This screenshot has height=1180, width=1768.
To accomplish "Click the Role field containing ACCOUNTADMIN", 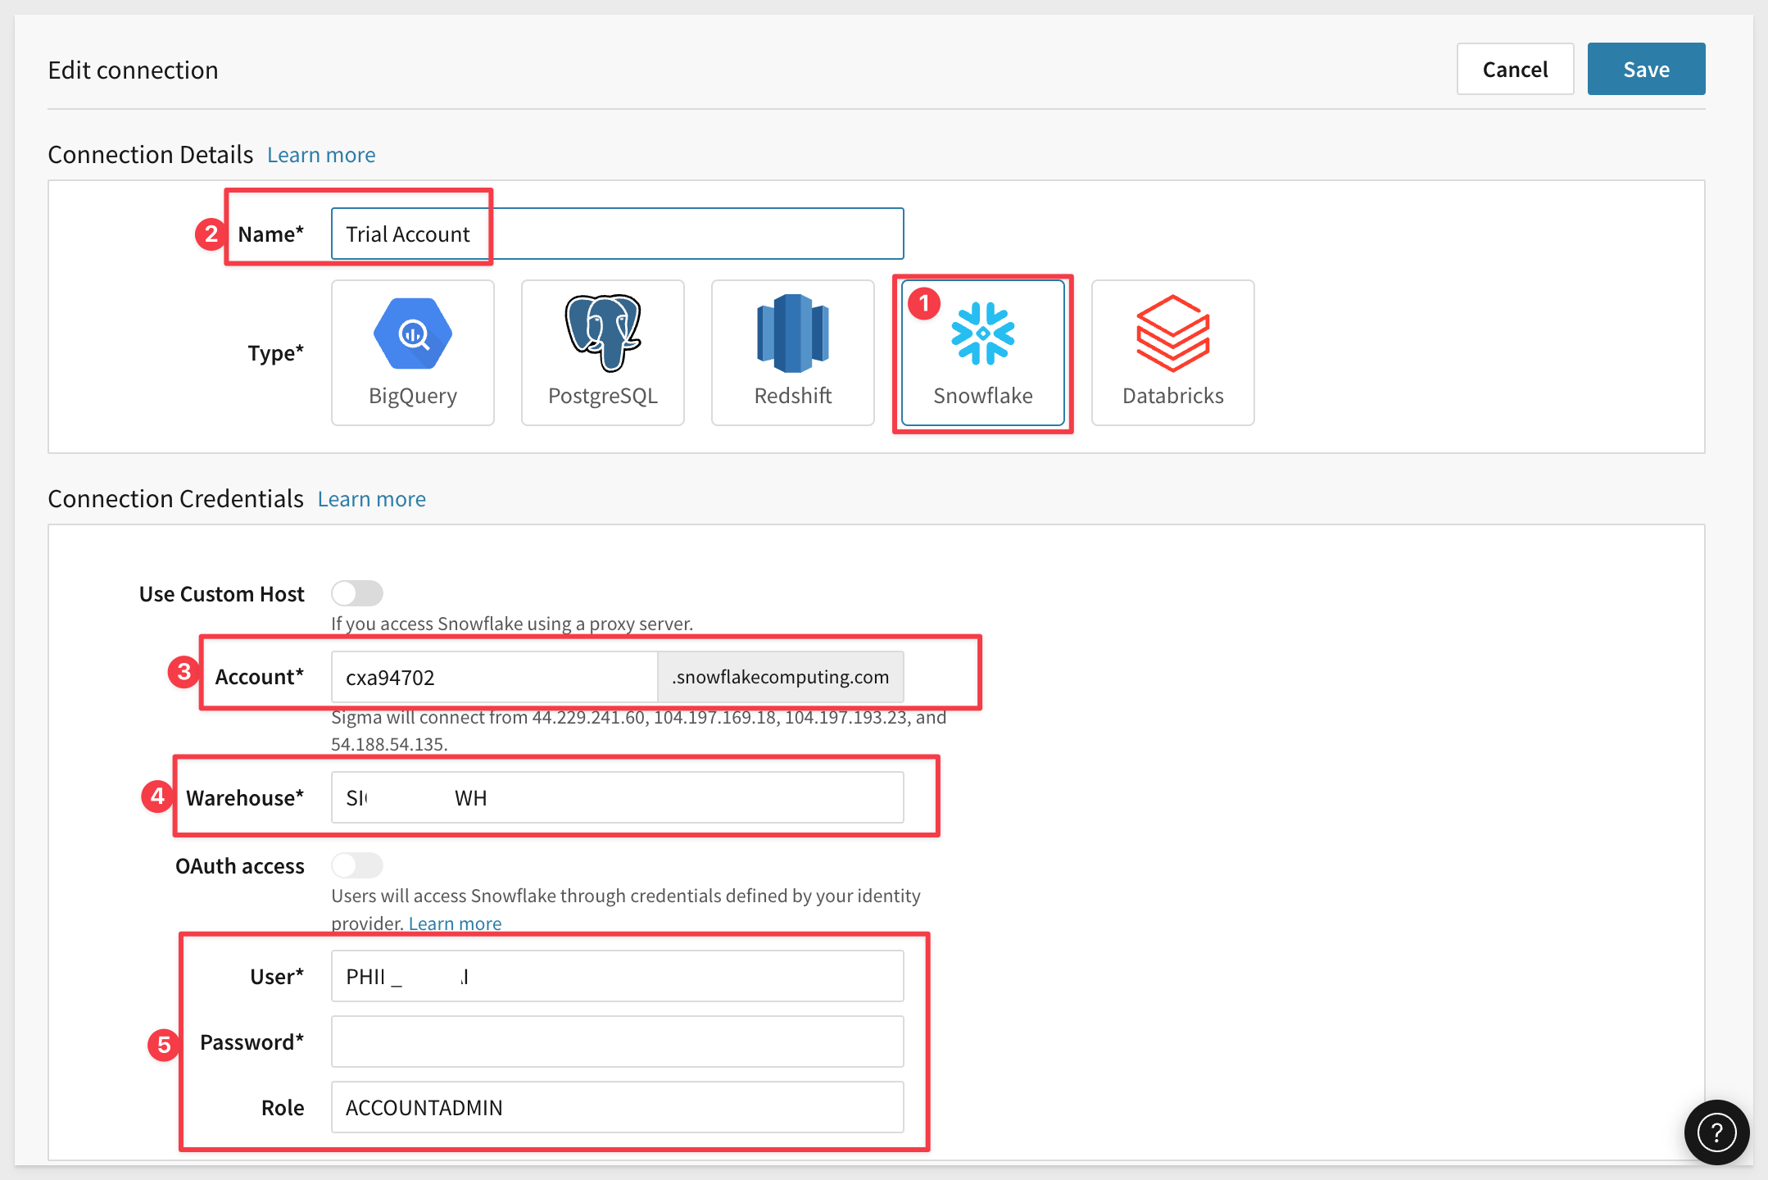I will [x=617, y=1107].
